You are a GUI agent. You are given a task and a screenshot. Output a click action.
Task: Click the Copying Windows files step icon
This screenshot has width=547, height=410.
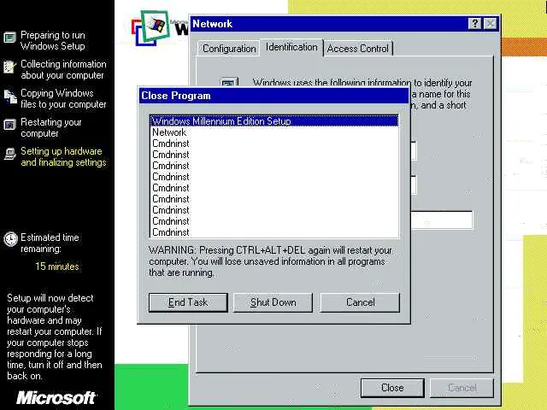click(x=10, y=97)
